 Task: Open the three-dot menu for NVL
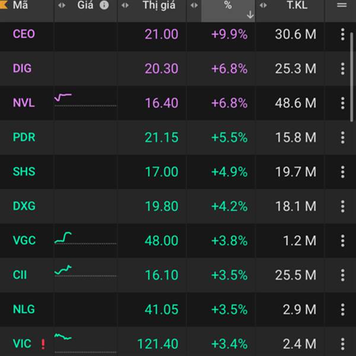pos(342,103)
